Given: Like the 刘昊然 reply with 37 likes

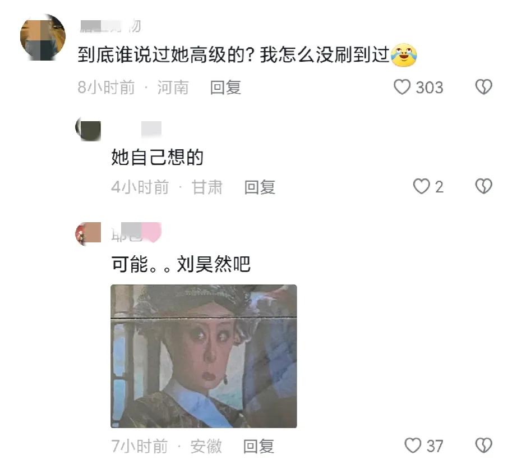Looking at the screenshot, I should 413,445.
